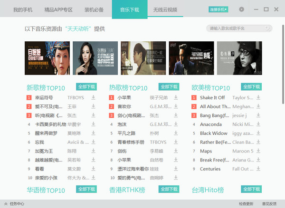
Task: Open 意见反馈 feedback link
Action: [x=269, y=203]
